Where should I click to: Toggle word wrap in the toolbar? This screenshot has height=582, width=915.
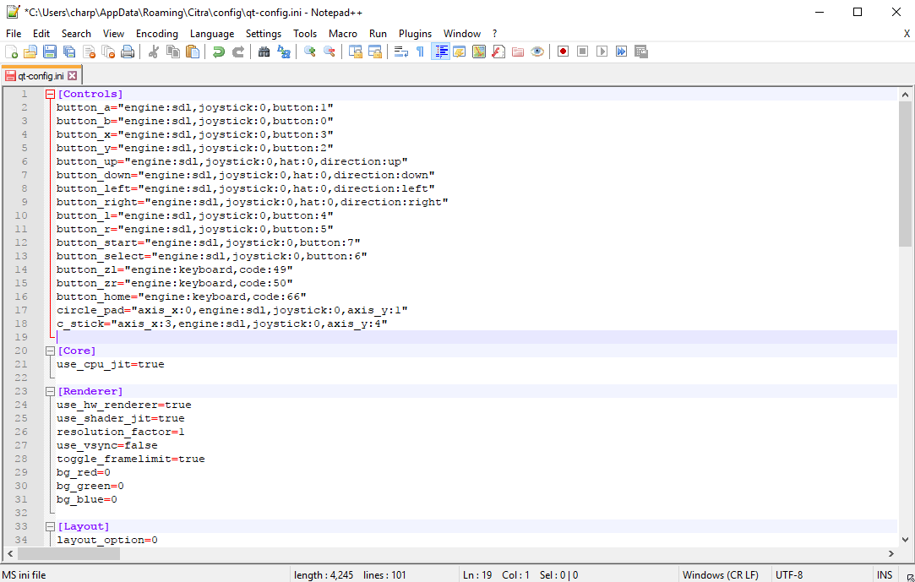(x=401, y=52)
